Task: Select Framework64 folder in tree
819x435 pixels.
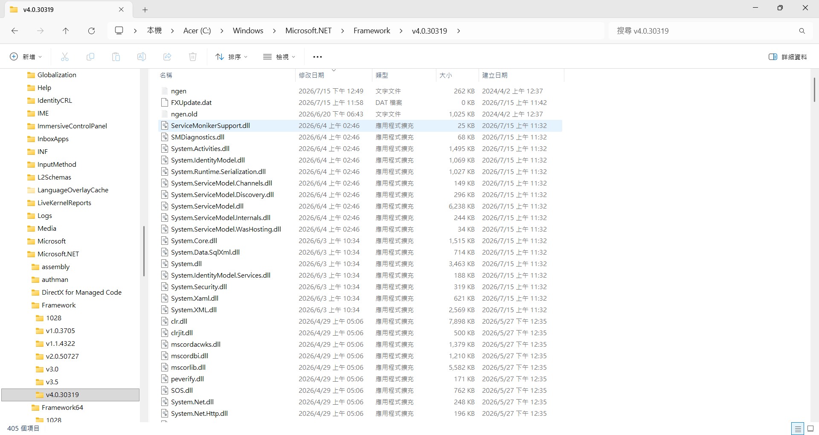Action: tap(62, 408)
